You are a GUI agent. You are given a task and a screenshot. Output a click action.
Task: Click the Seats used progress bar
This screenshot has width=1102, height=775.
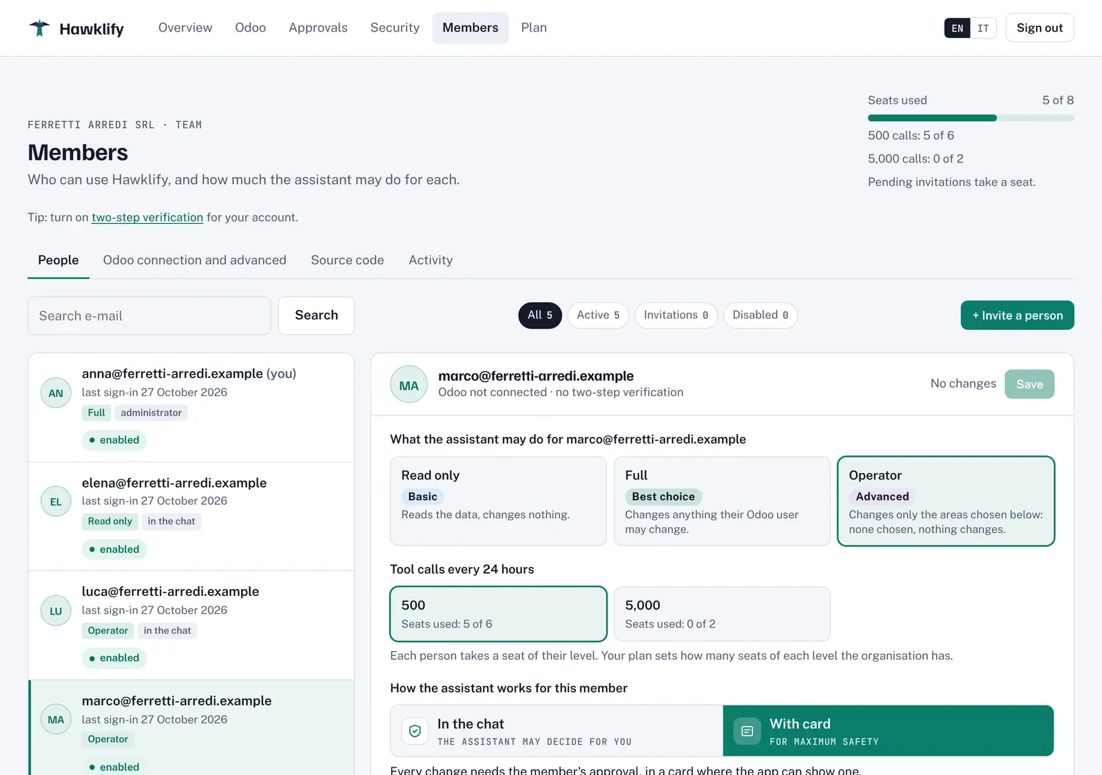tap(971, 118)
